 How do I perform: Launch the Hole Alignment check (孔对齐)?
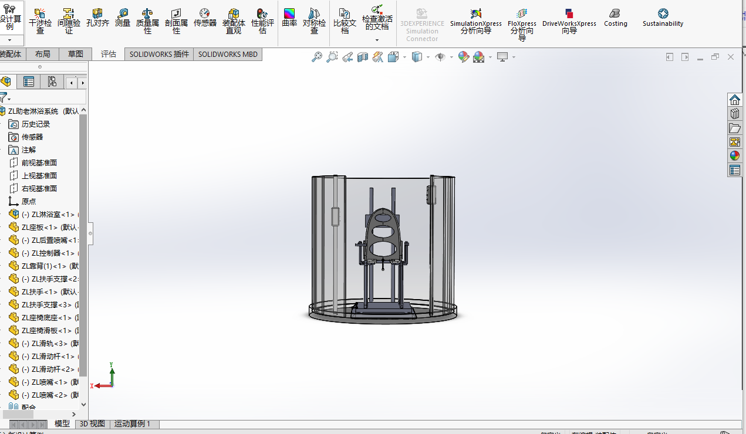pyautogui.click(x=97, y=18)
